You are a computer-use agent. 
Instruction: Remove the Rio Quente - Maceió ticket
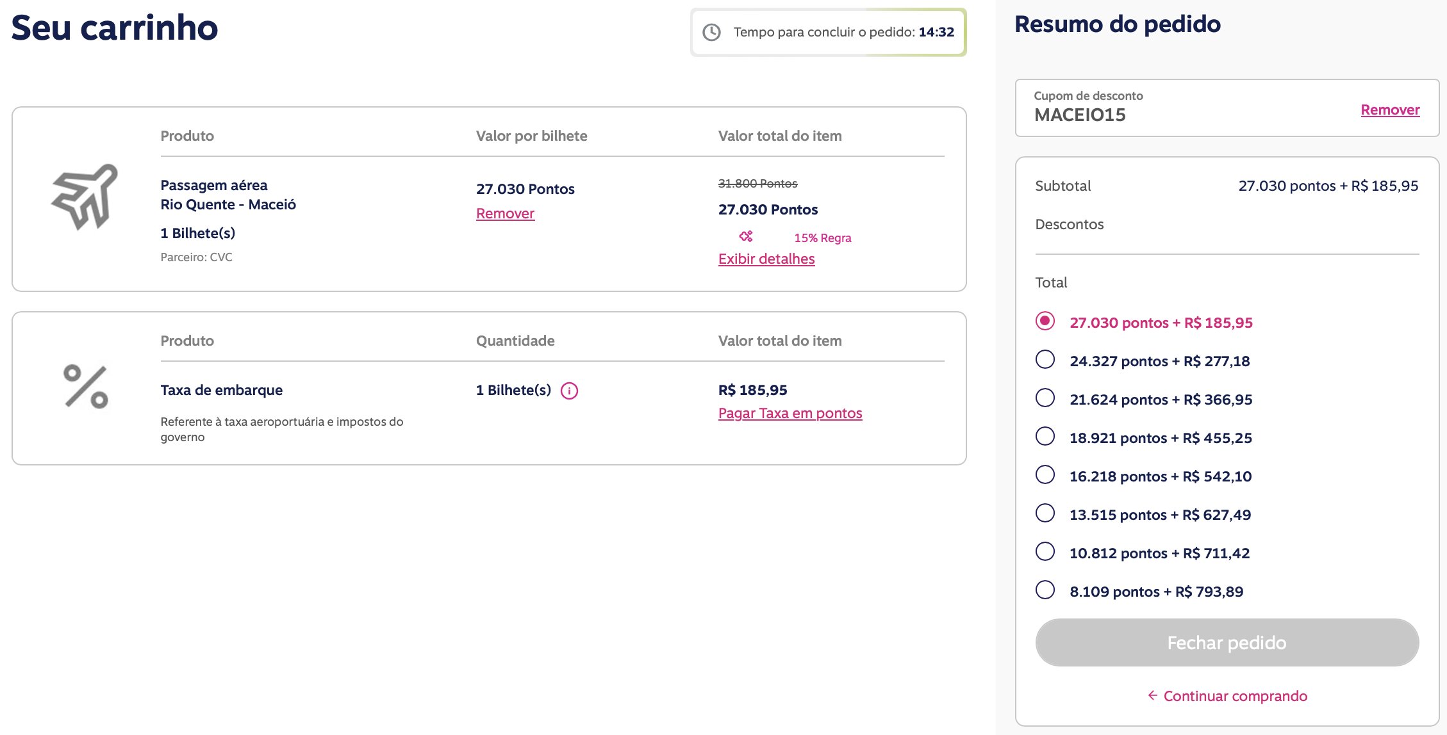pyautogui.click(x=505, y=213)
